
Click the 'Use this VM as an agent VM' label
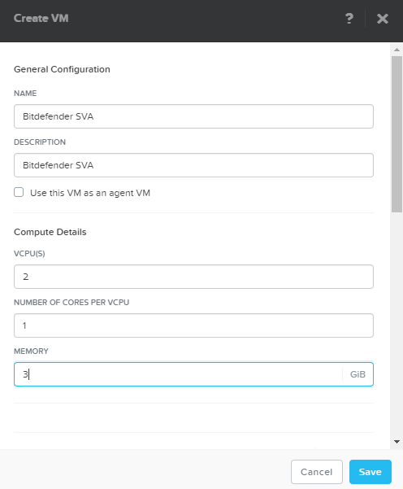tap(90, 193)
